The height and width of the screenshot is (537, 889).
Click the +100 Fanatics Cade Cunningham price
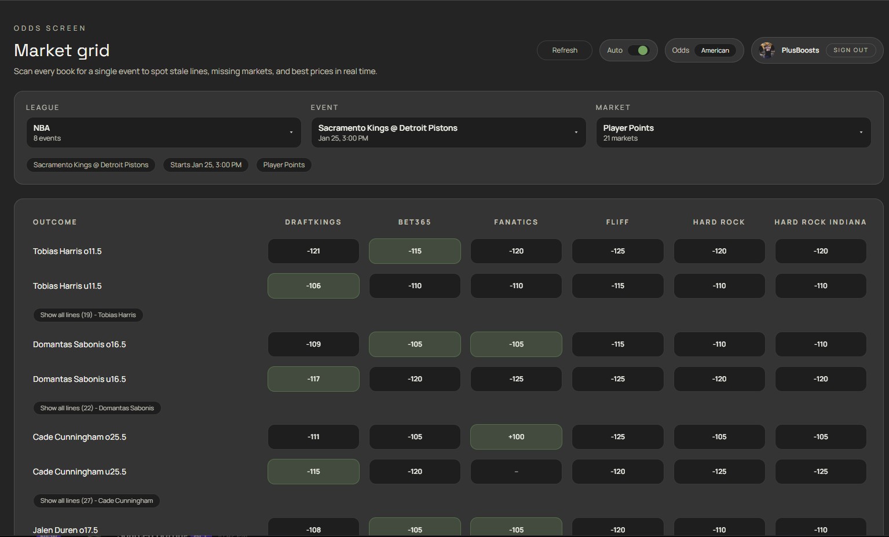click(515, 437)
